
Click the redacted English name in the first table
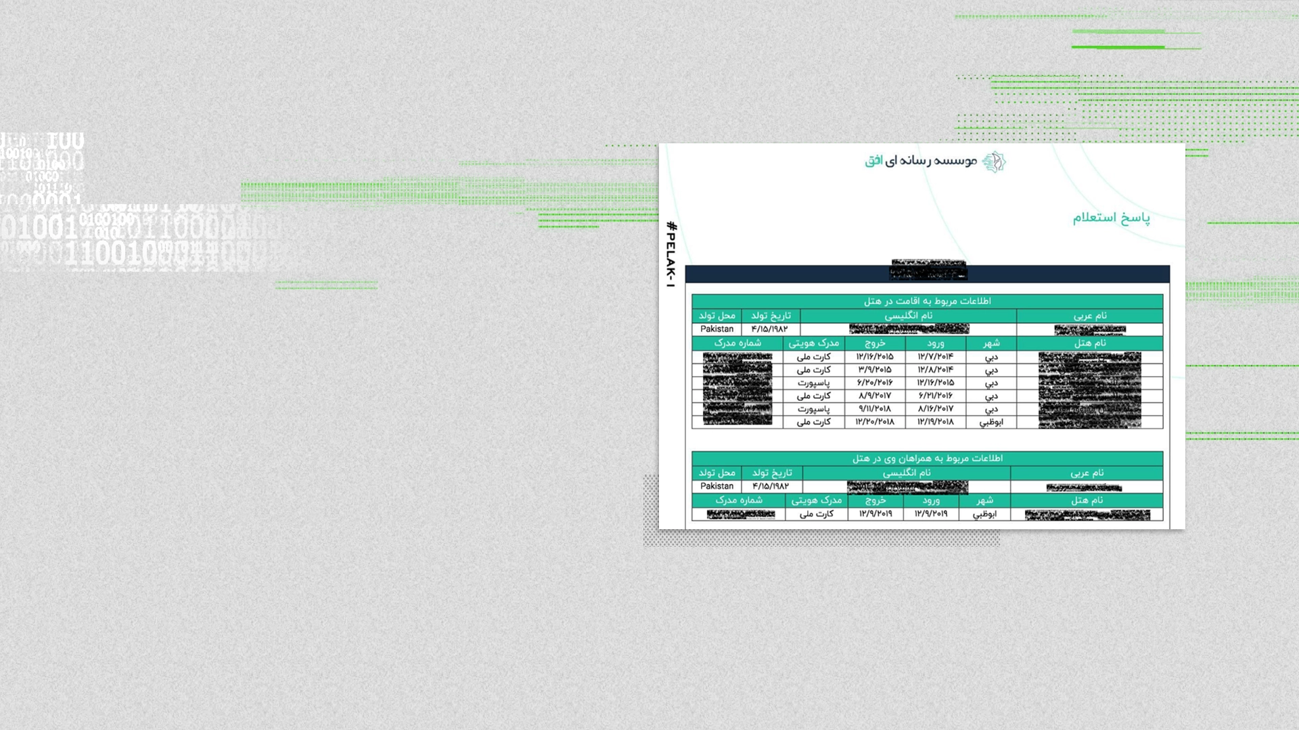(909, 329)
